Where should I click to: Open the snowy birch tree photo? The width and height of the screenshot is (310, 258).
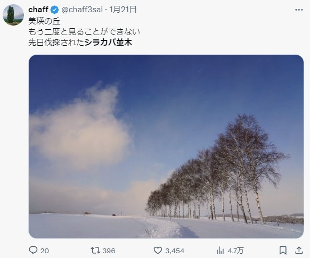click(x=166, y=146)
